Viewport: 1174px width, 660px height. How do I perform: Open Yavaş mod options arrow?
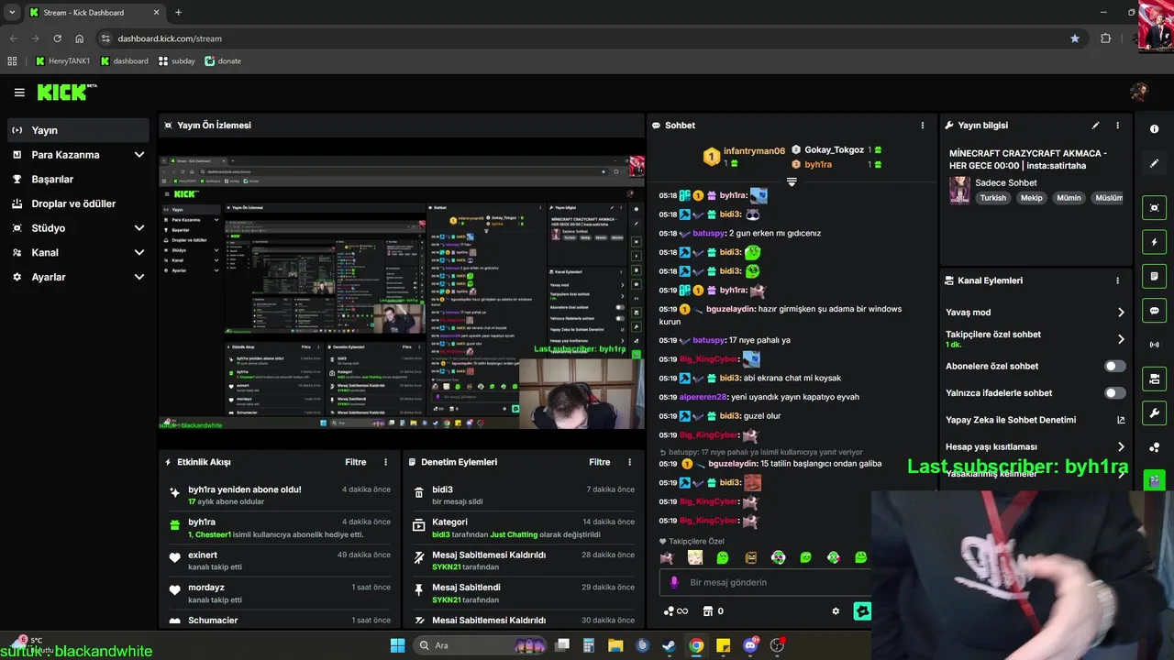pyautogui.click(x=1121, y=313)
